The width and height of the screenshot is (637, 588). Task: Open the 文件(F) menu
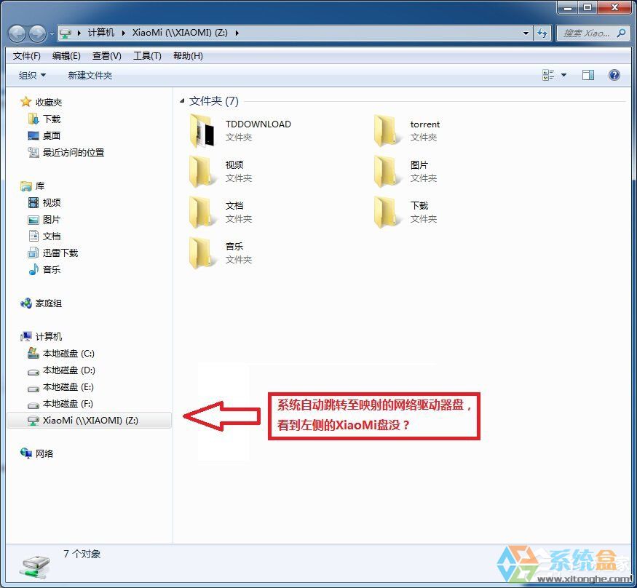coord(27,55)
